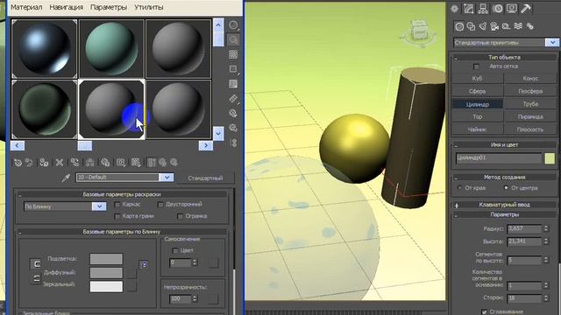
Task: Click the Go to Parent icon
Action: (x=163, y=163)
